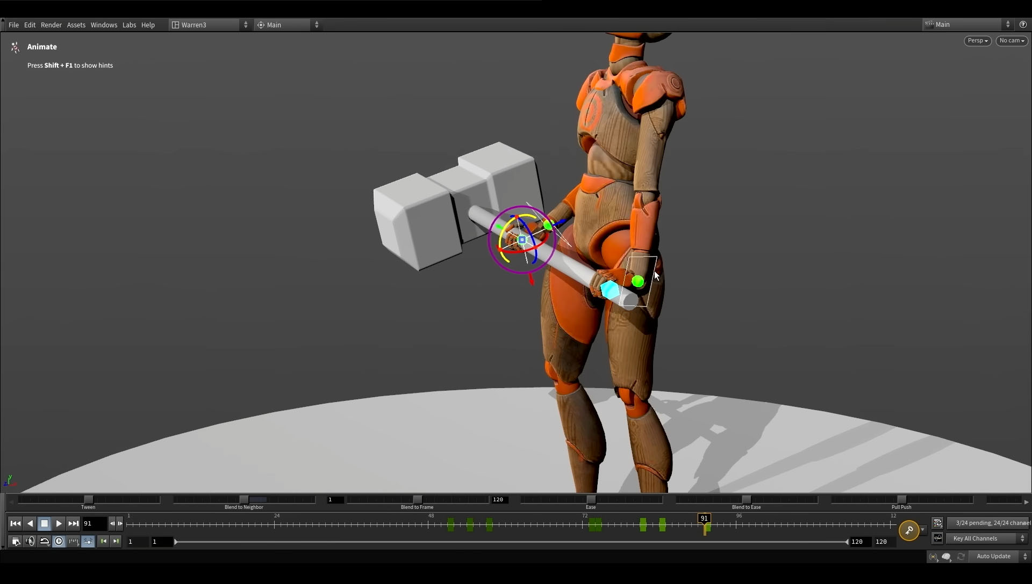Open the playbar ruler options icon
This screenshot has height=584, width=1032.
tap(74, 541)
